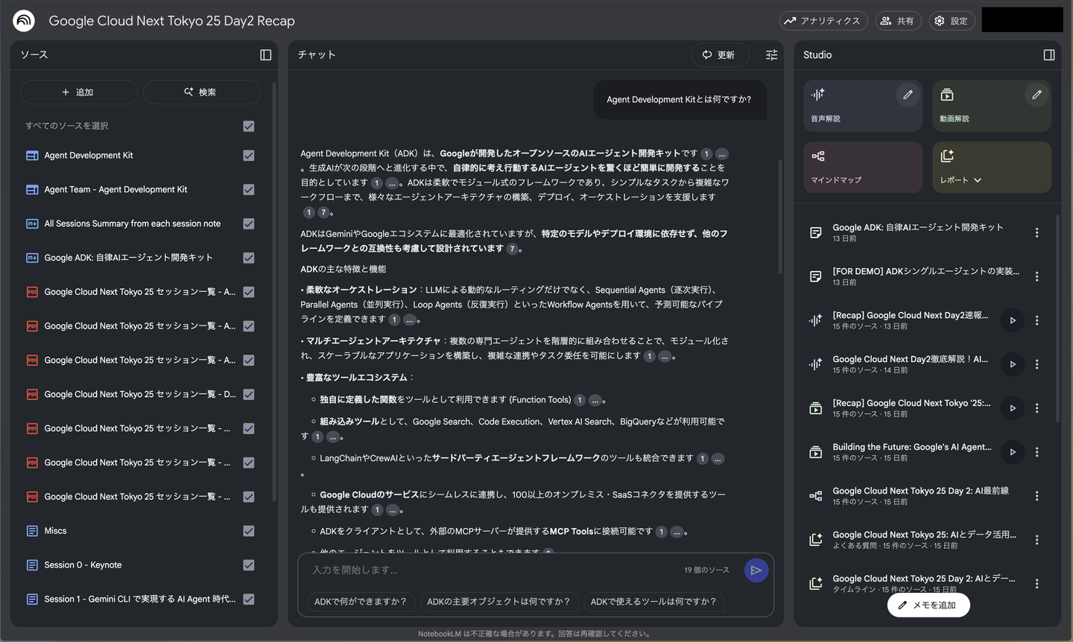
Task: Open more options for [Recap] Google Cloud Next Day2速報
Action: [1036, 320]
